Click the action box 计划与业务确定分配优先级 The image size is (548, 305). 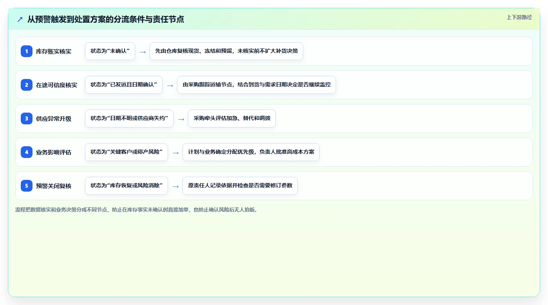[251, 152]
